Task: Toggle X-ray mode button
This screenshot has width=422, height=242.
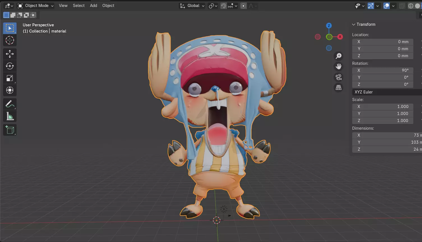Action: [x=402, y=6]
